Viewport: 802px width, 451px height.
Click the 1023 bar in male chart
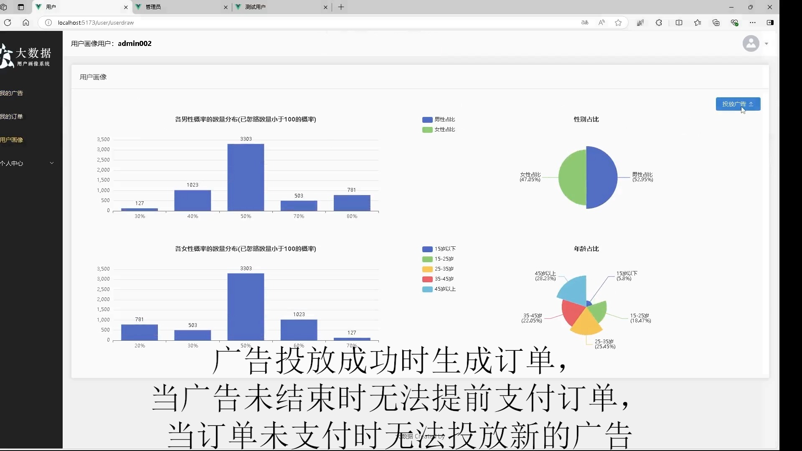(x=193, y=200)
